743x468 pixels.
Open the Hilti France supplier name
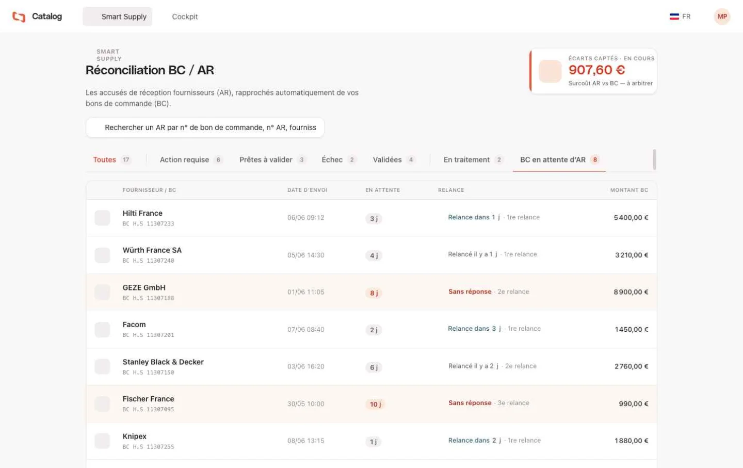(142, 213)
